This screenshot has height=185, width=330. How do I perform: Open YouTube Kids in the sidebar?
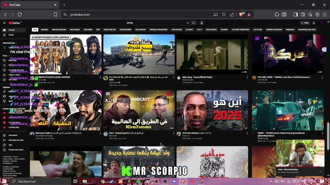[14, 127]
